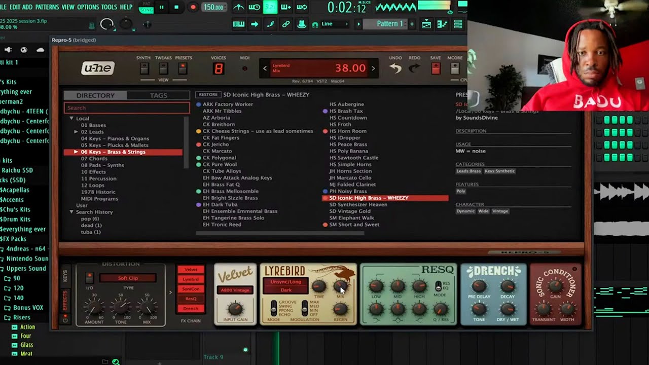The width and height of the screenshot is (649, 365).
Task: Select Velvet in the FX chain
Action: click(191, 270)
